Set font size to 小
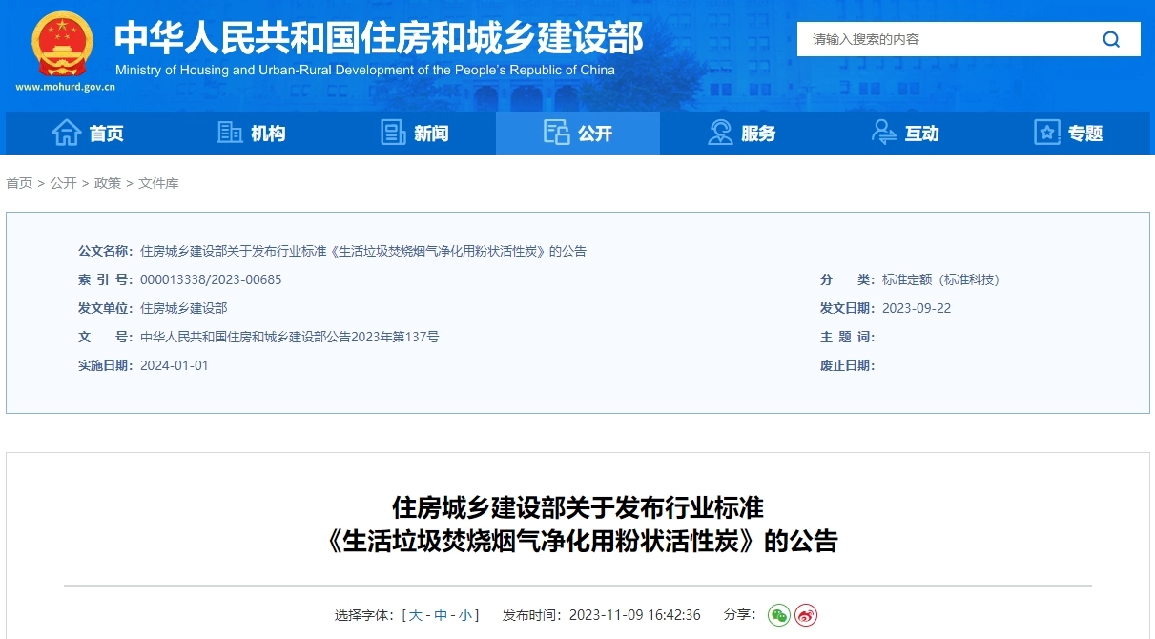The width and height of the screenshot is (1155, 639). pyautogui.click(x=466, y=615)
